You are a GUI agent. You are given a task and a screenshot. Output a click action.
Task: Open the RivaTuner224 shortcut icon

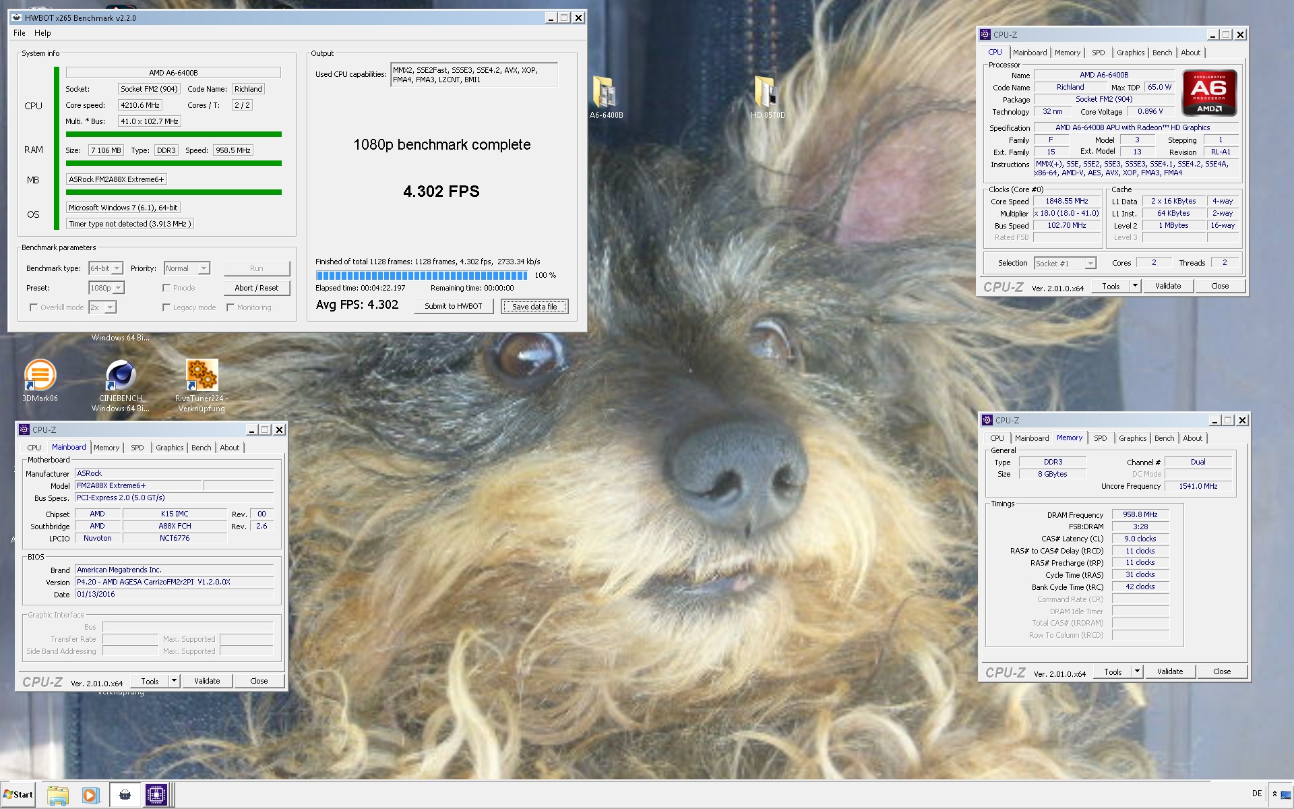(202, 376)
